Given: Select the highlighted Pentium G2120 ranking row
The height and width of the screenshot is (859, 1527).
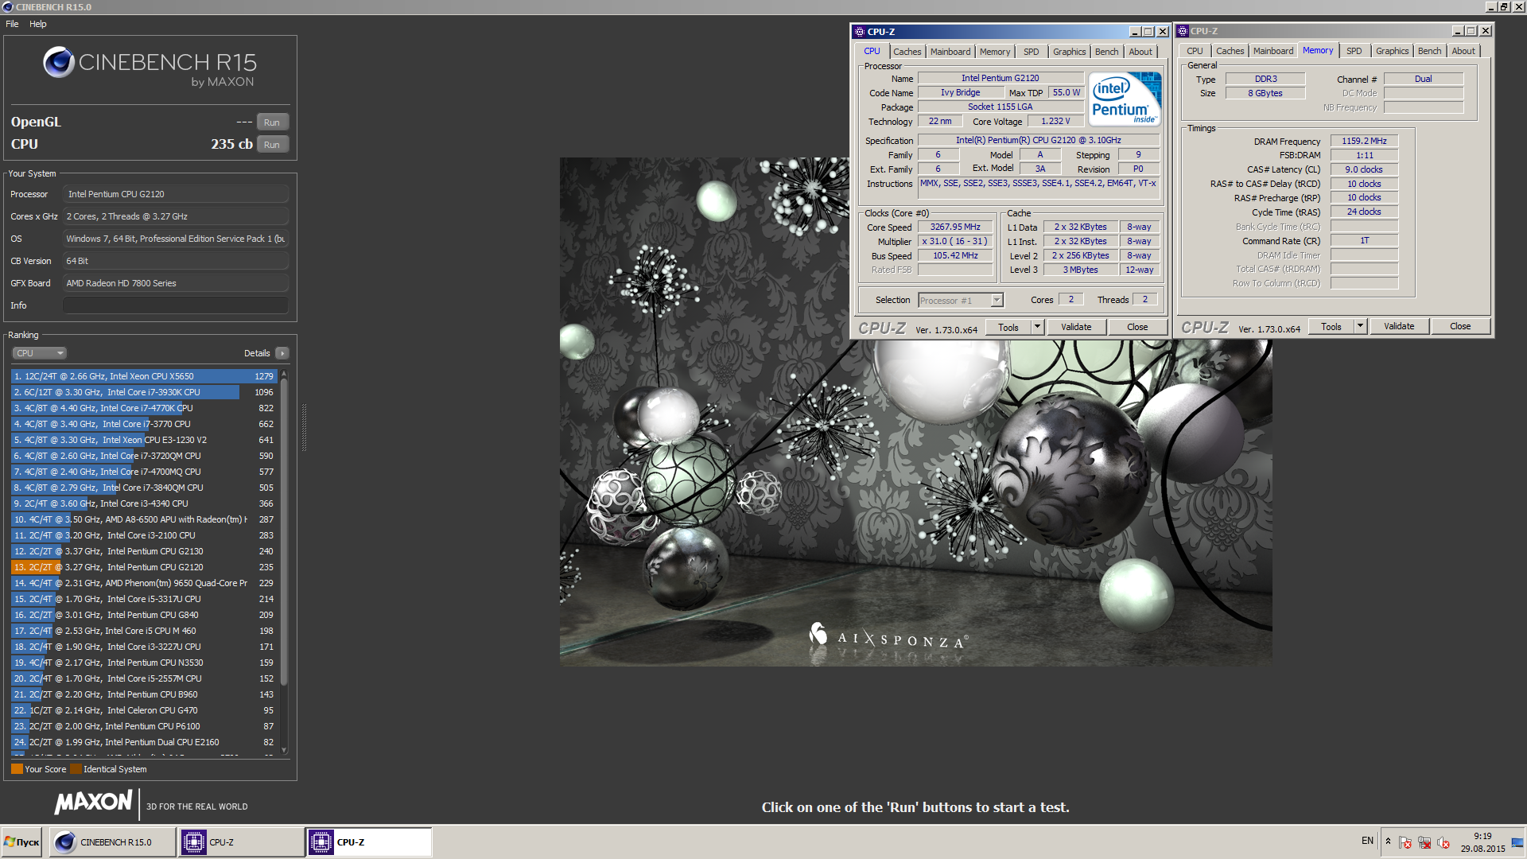Looking at the screenshot, I should 143,567.
